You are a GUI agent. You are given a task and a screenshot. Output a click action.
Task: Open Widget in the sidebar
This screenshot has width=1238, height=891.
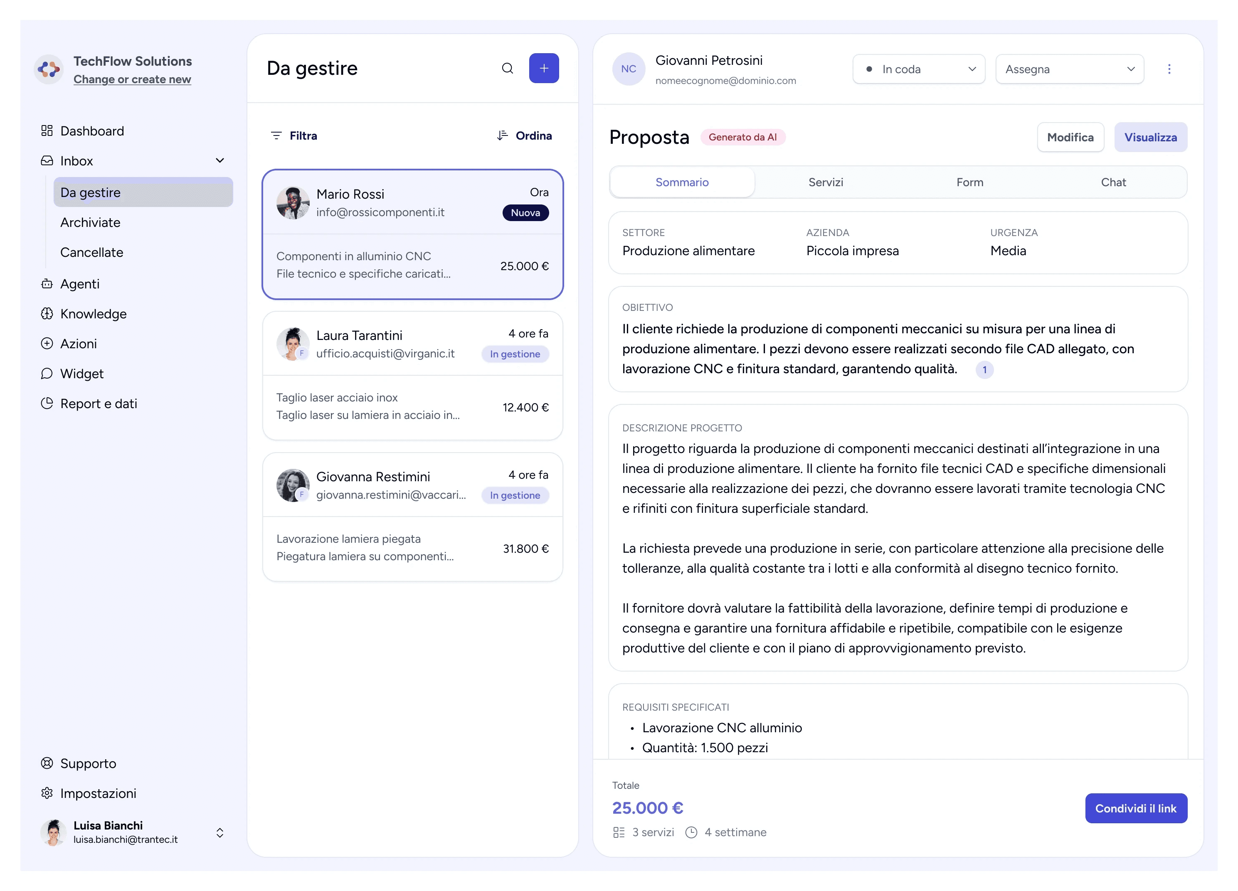point(81,374)
